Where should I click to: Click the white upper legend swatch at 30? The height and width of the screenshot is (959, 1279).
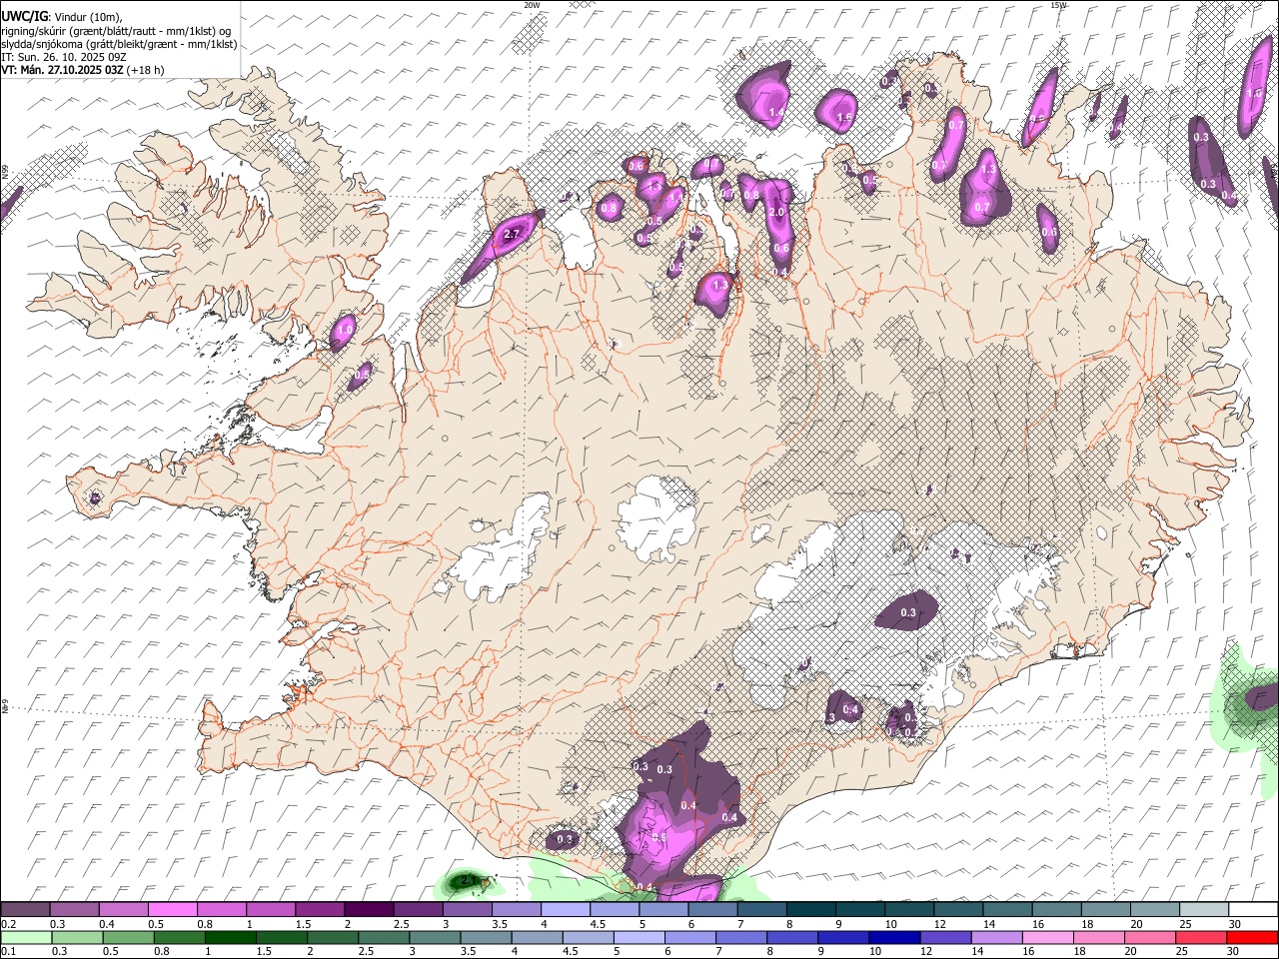1252,910
